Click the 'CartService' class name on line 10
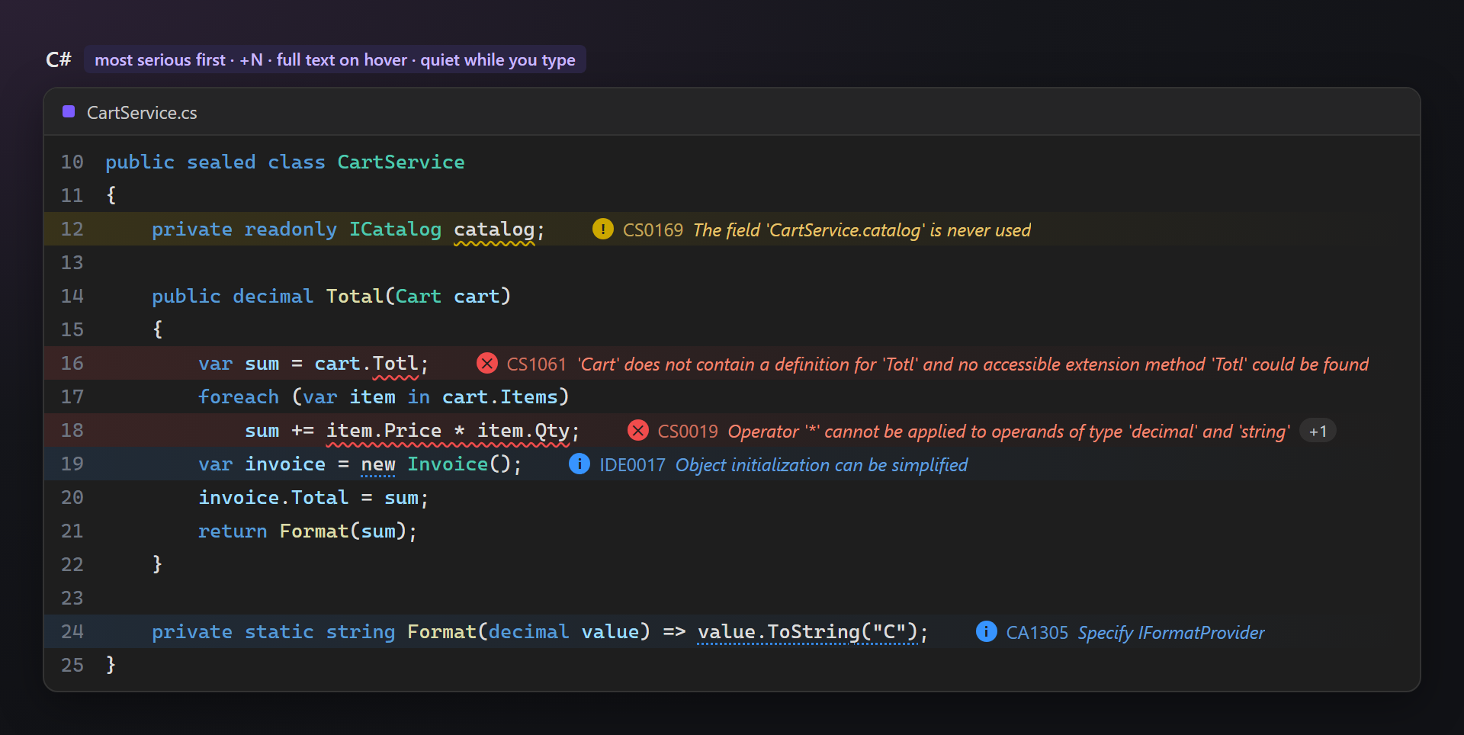1464x735 pixels. 401,162
